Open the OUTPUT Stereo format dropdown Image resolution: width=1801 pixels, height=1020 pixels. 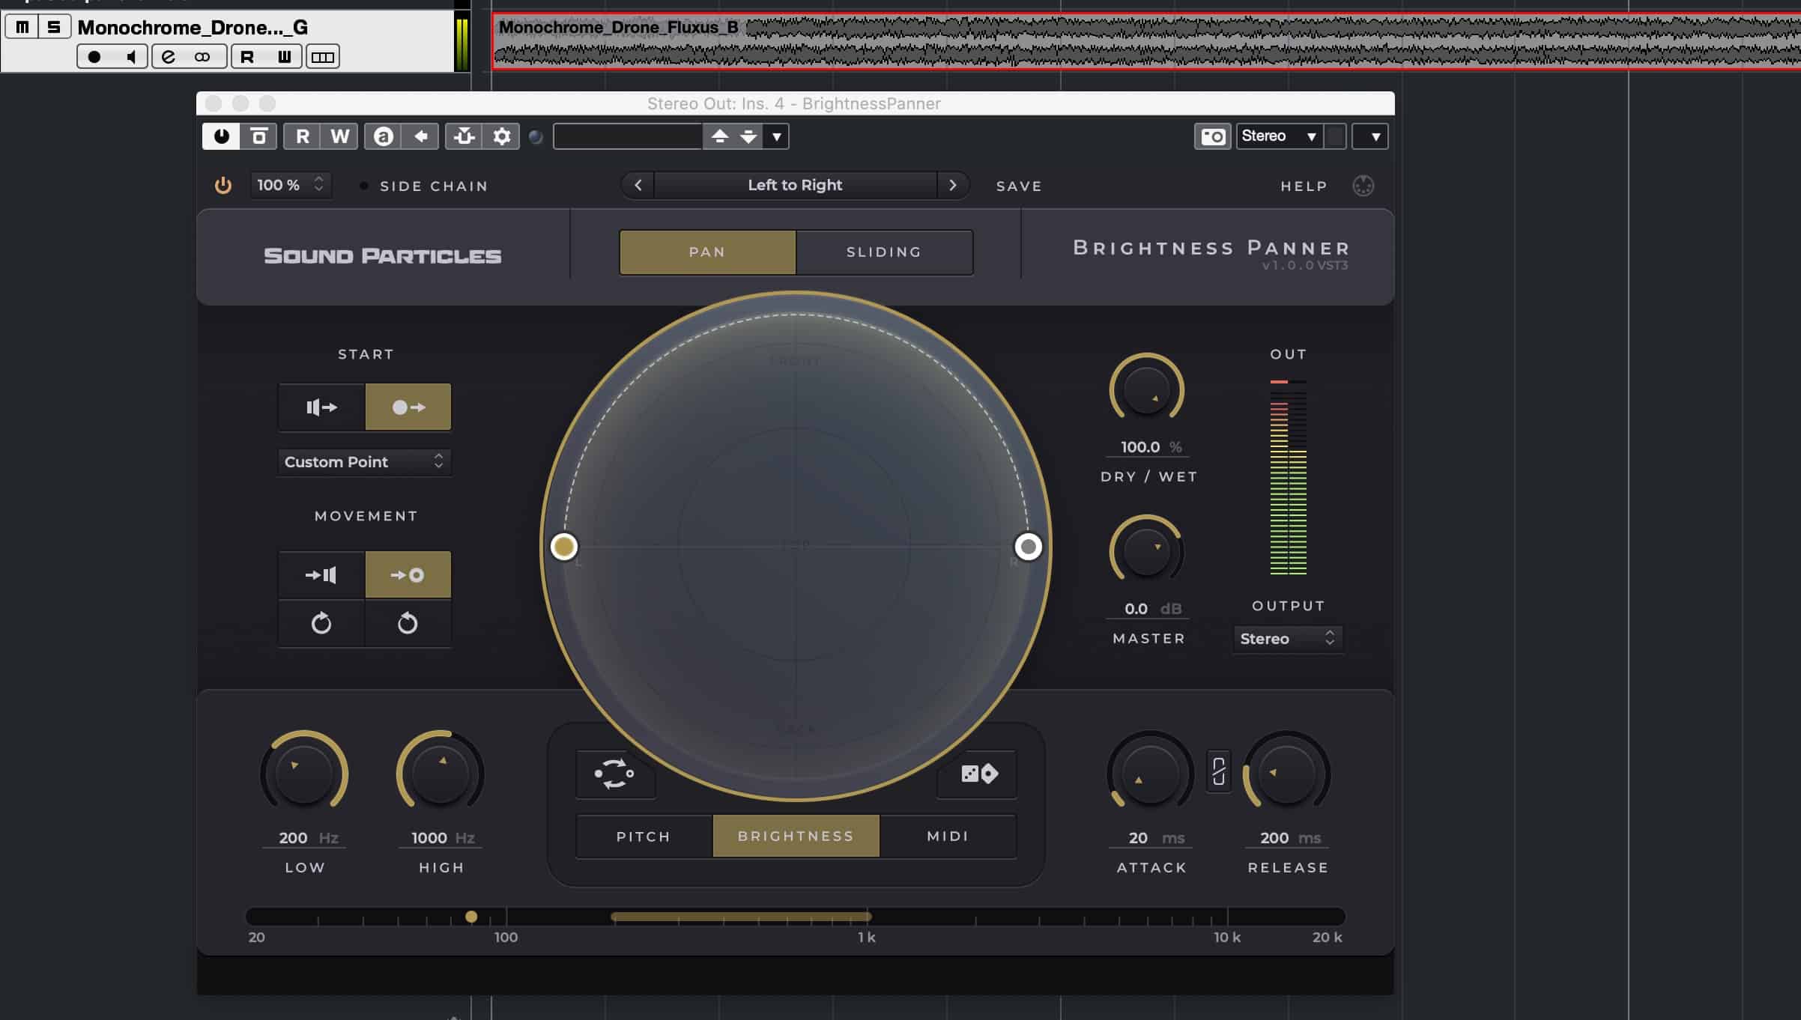1288,638
